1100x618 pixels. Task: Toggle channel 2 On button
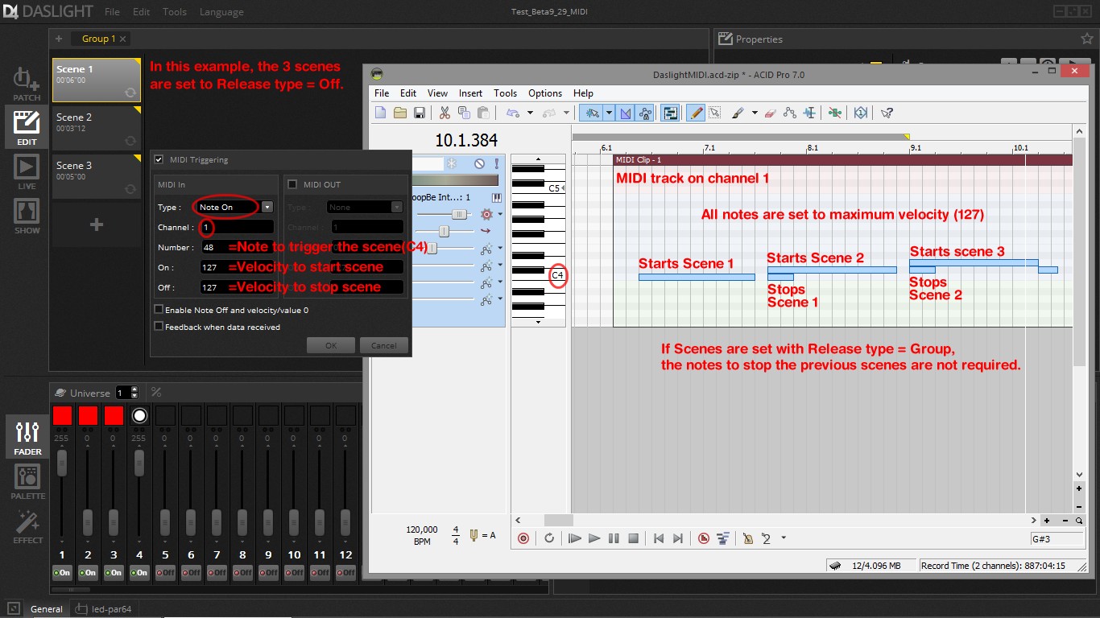(x=88, y=572)
